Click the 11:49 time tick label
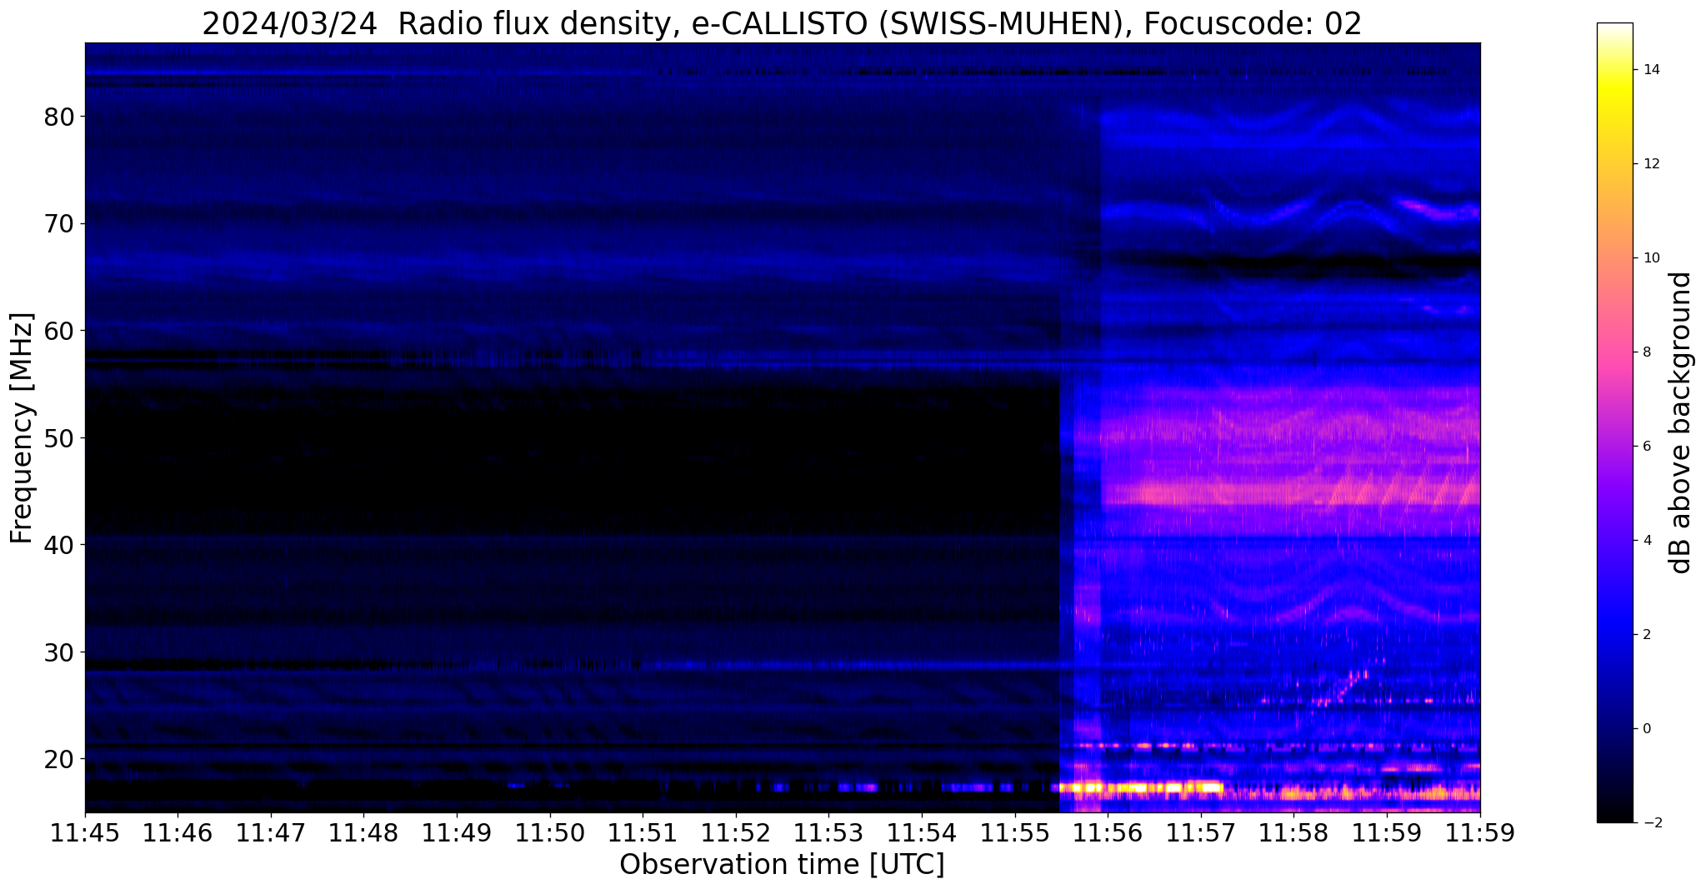 point(457,833)
